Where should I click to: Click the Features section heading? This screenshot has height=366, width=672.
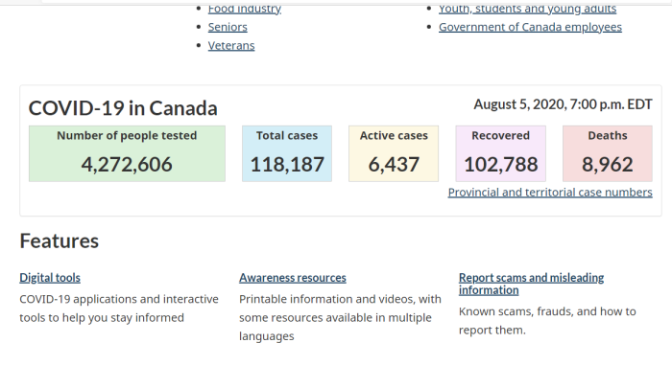click(x=60, y=241)
